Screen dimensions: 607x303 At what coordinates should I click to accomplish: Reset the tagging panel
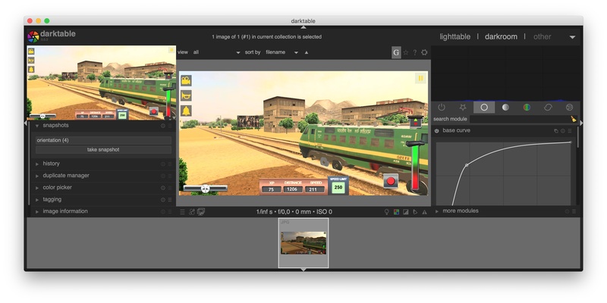tap(163, 200)
